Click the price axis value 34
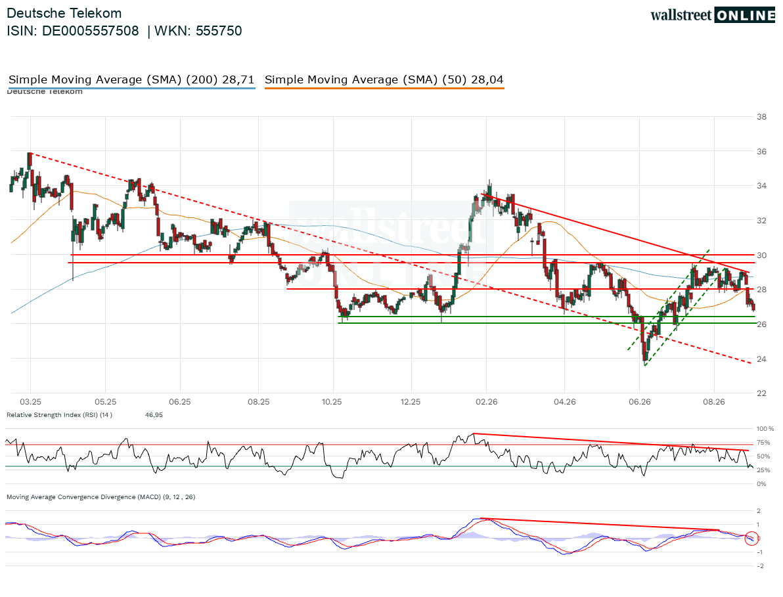 (761, 186)
